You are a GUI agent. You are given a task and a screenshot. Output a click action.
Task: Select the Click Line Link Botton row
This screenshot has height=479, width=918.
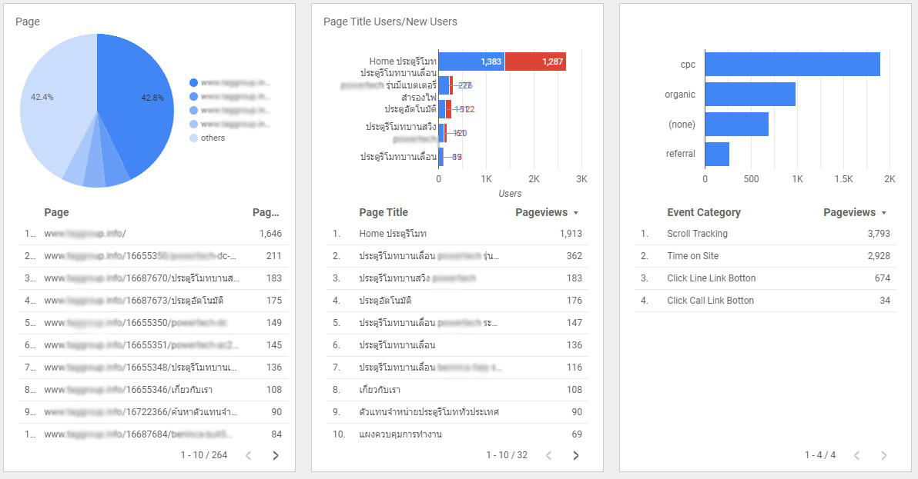click(766, 278)
